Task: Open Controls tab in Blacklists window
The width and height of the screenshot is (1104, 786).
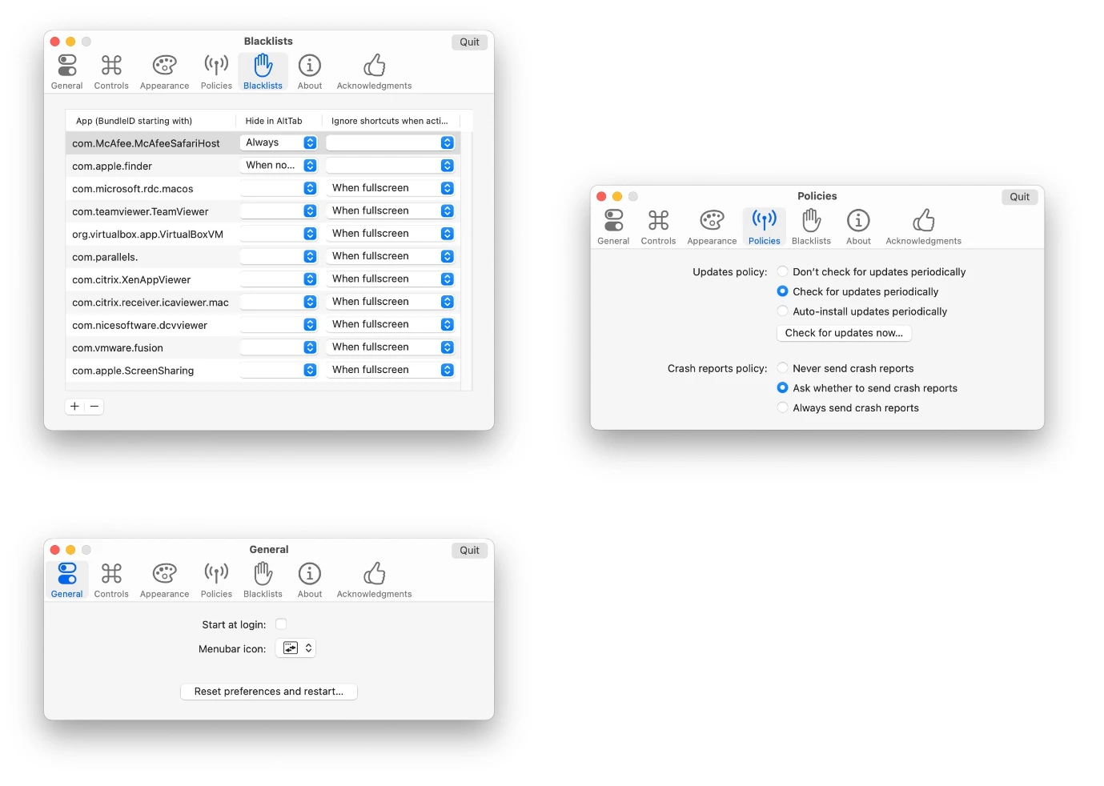Action: click(111, 72)
